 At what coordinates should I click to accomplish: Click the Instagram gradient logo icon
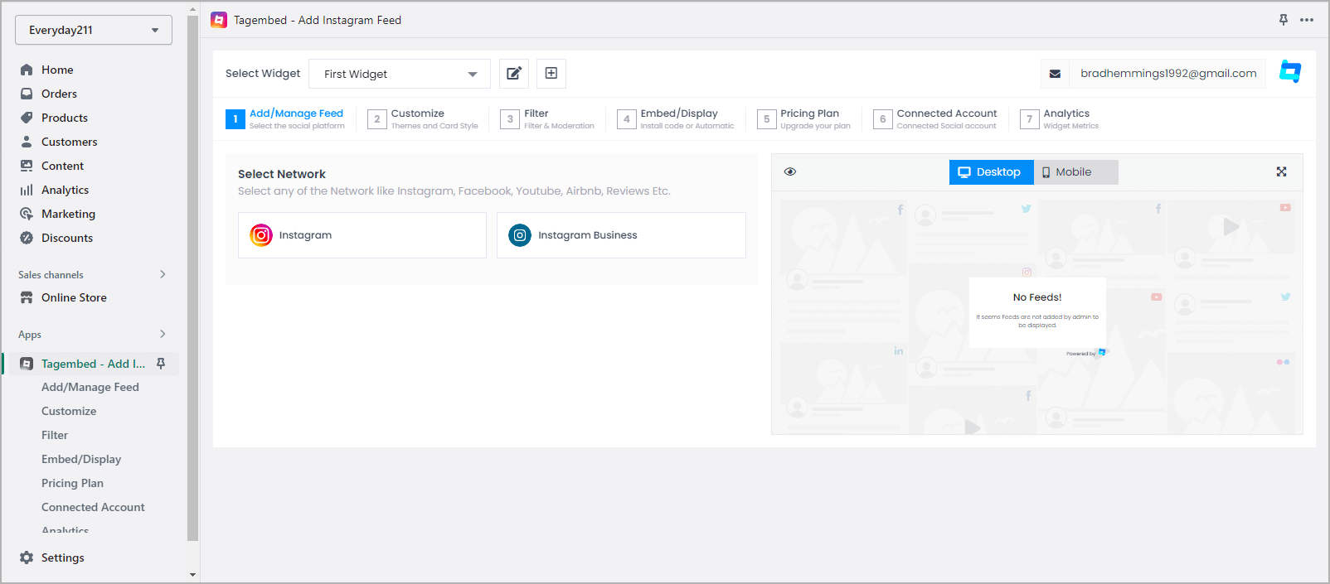(x=261, y=235)
